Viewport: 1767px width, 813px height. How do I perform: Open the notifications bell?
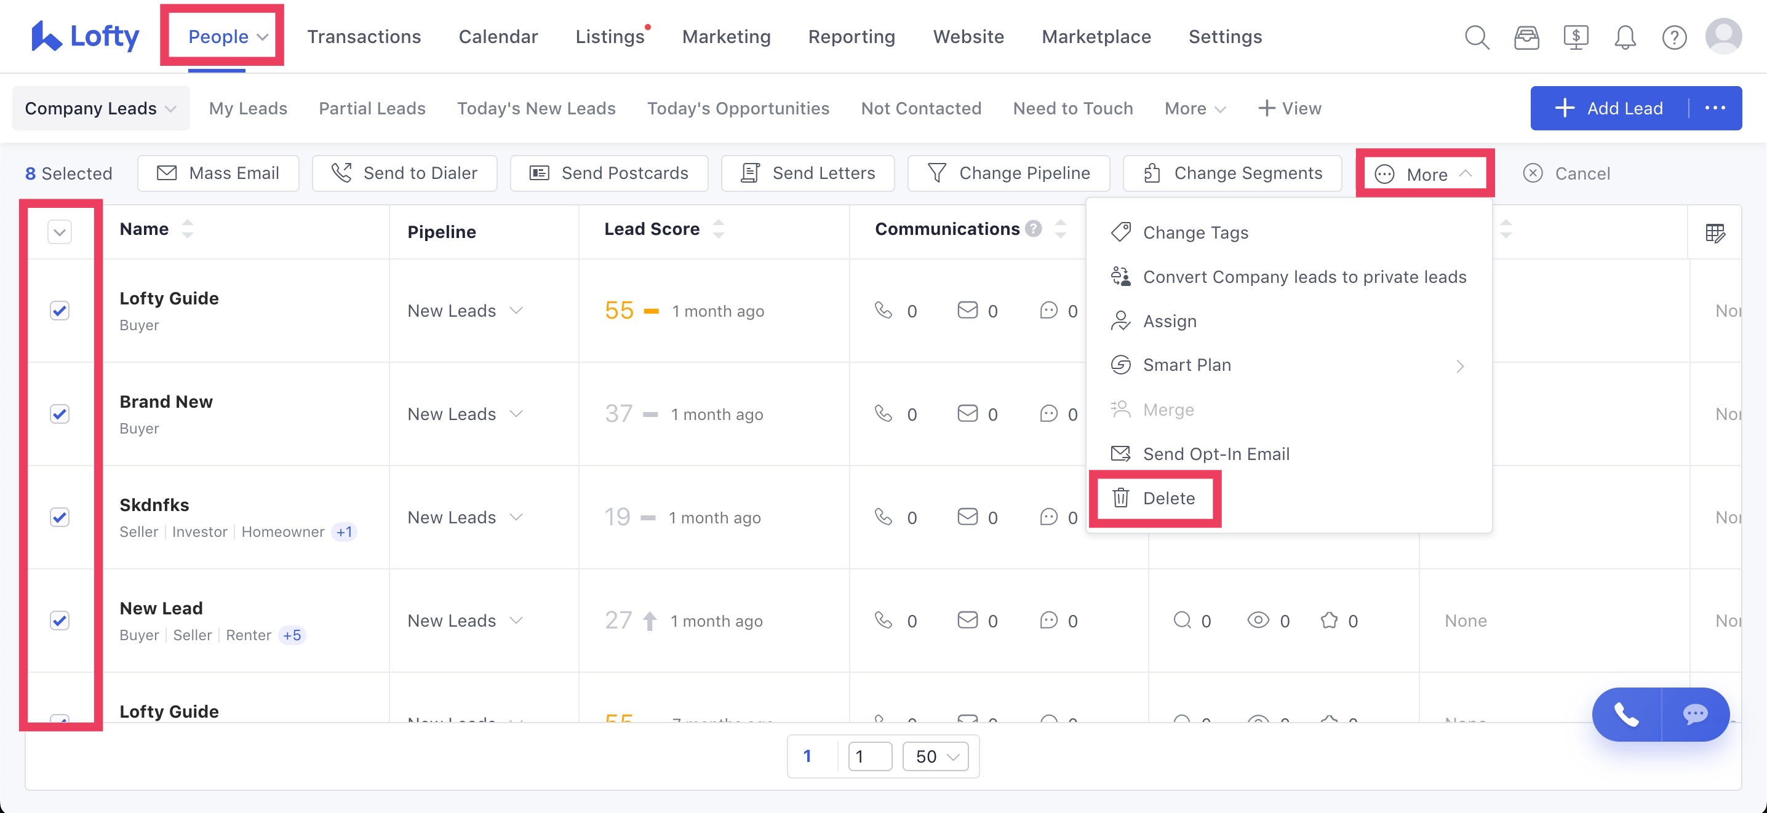pos(1624,37)
